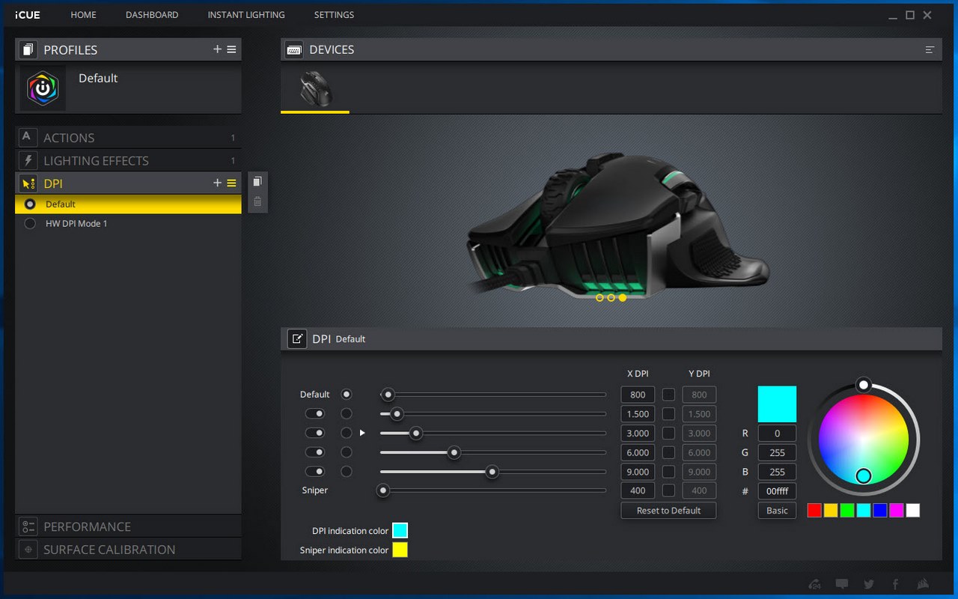Check independent Y DPI for 3.000 row
958x599 pixels.
click(x=668, y=433)
